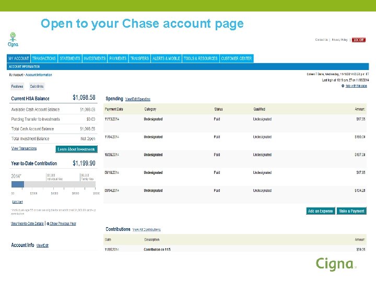Click Pending Transfer to Investments row
This screenshot has width=376, height=282.
(53, 119)
